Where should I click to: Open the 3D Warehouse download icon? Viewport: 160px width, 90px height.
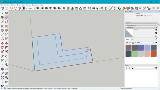point(89,8)
